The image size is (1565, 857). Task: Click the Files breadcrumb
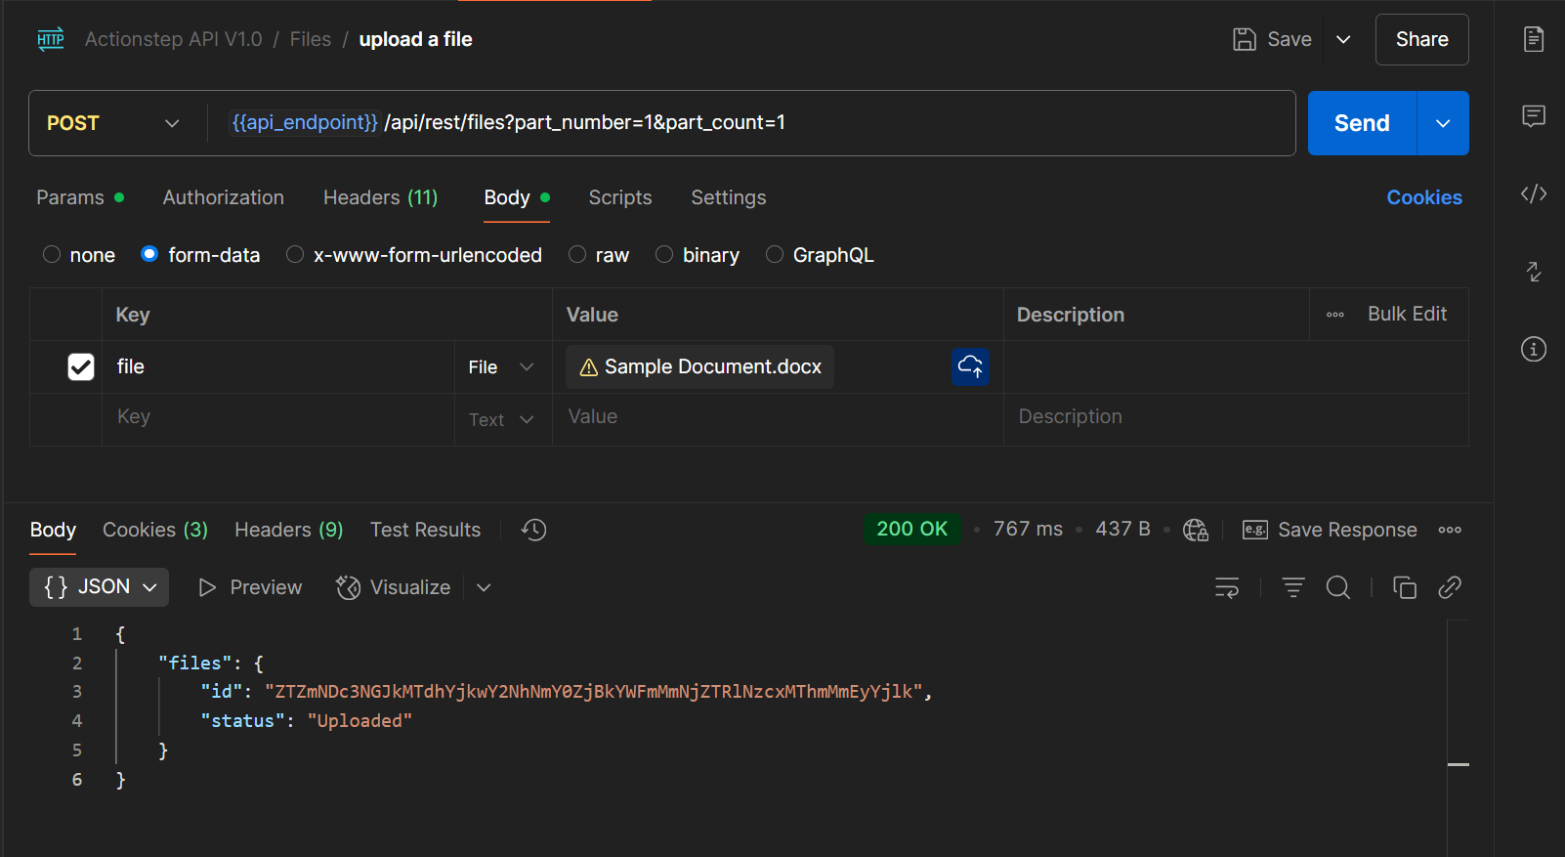tap(311, 39)
